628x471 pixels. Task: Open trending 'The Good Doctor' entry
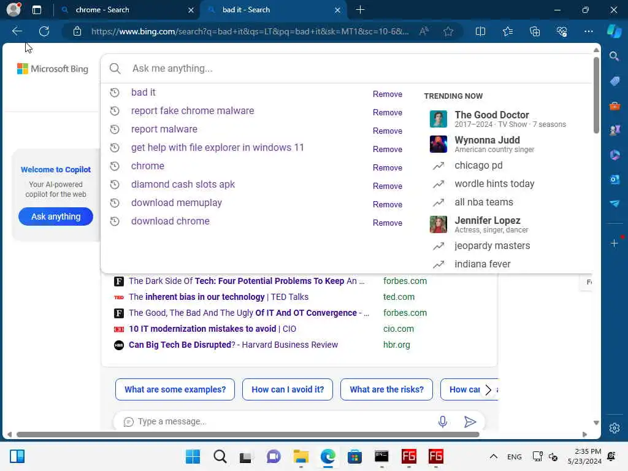coord(498,119)
